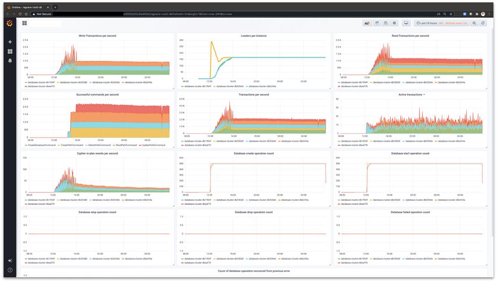Close the Grafana browser tab

48,7
